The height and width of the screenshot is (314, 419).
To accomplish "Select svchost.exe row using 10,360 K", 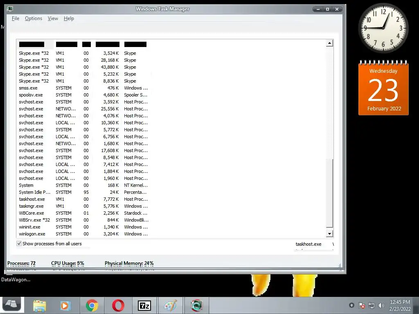I will (x=83, y=123).
